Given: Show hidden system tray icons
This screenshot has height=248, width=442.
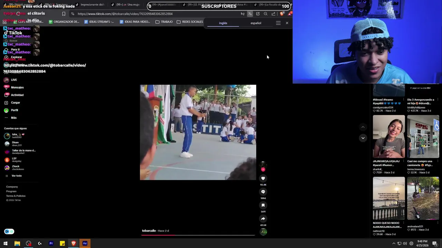Looking at the screenshot, I should pyautogui.click(x=394, y=244).
